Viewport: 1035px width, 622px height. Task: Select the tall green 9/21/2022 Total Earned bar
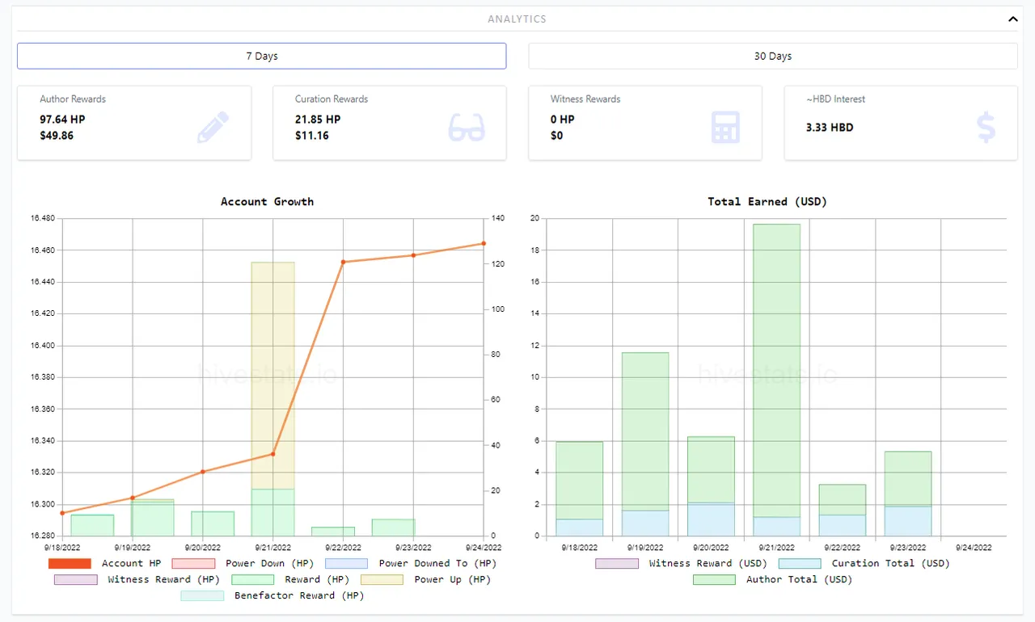776,370
